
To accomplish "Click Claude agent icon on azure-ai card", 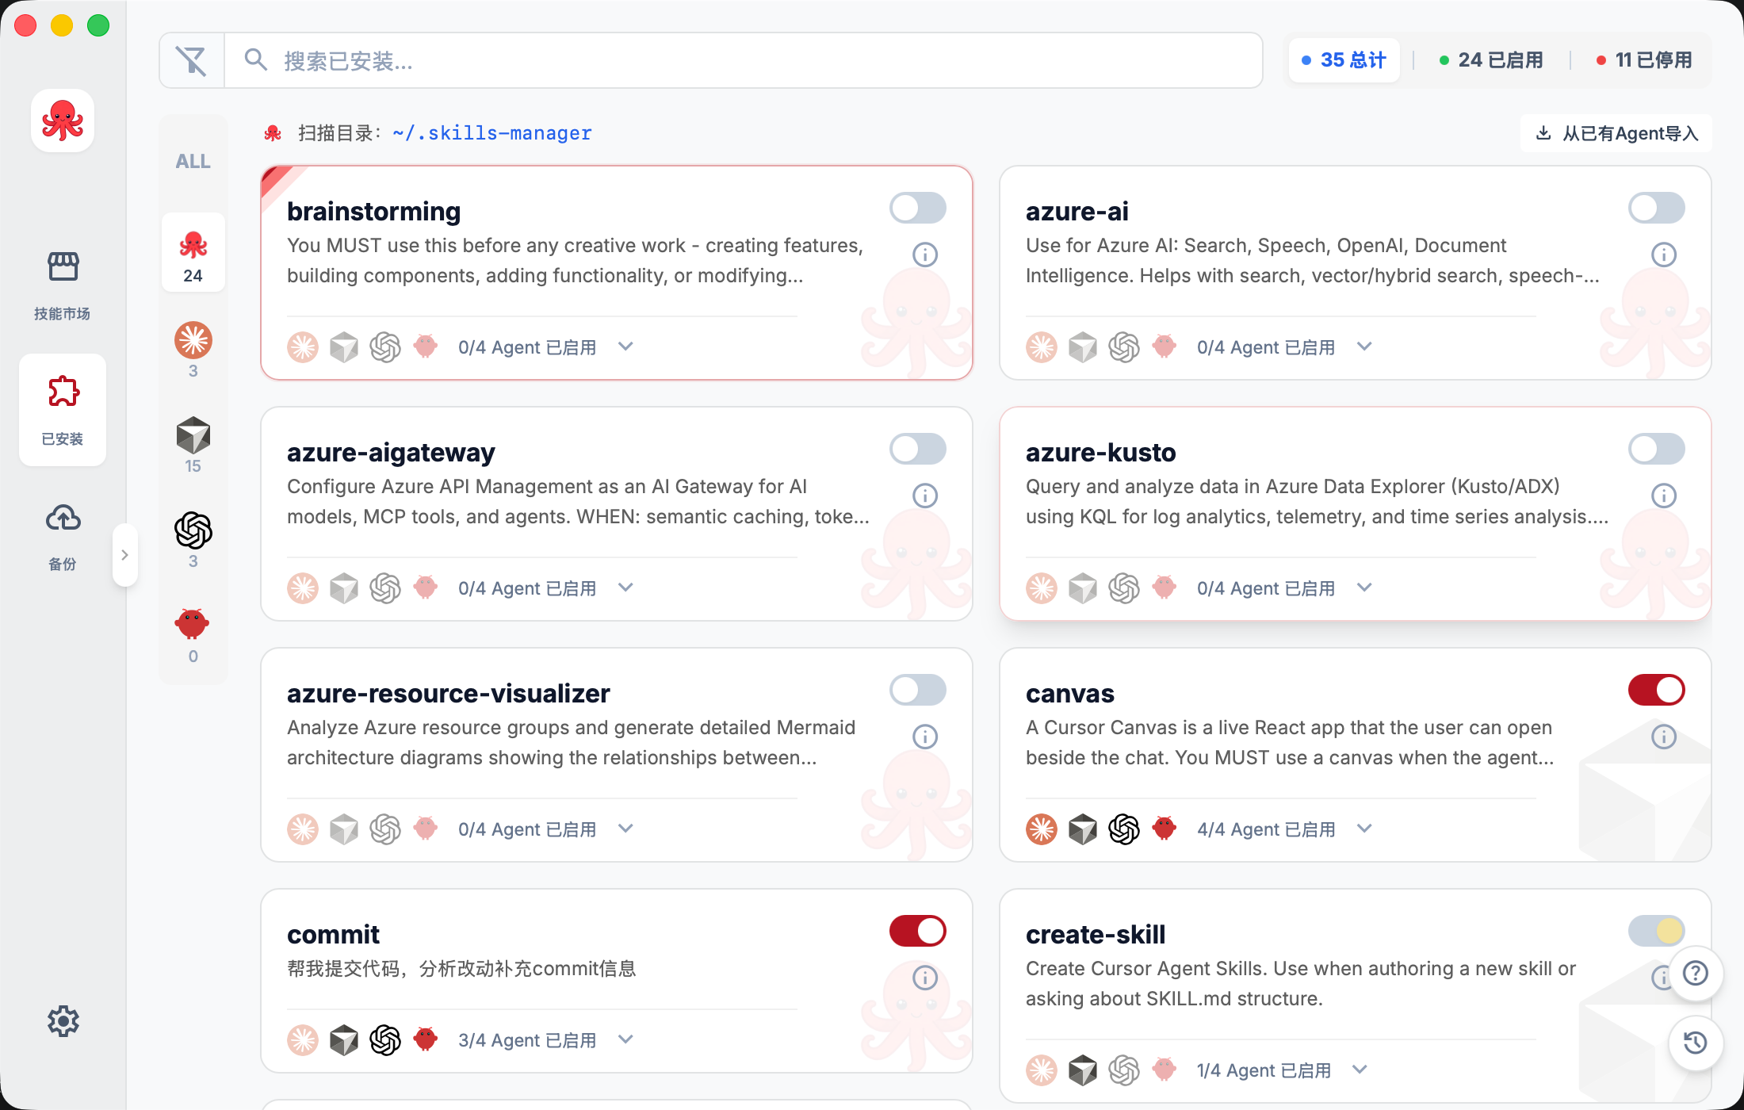I will [x=1042, y=347].
